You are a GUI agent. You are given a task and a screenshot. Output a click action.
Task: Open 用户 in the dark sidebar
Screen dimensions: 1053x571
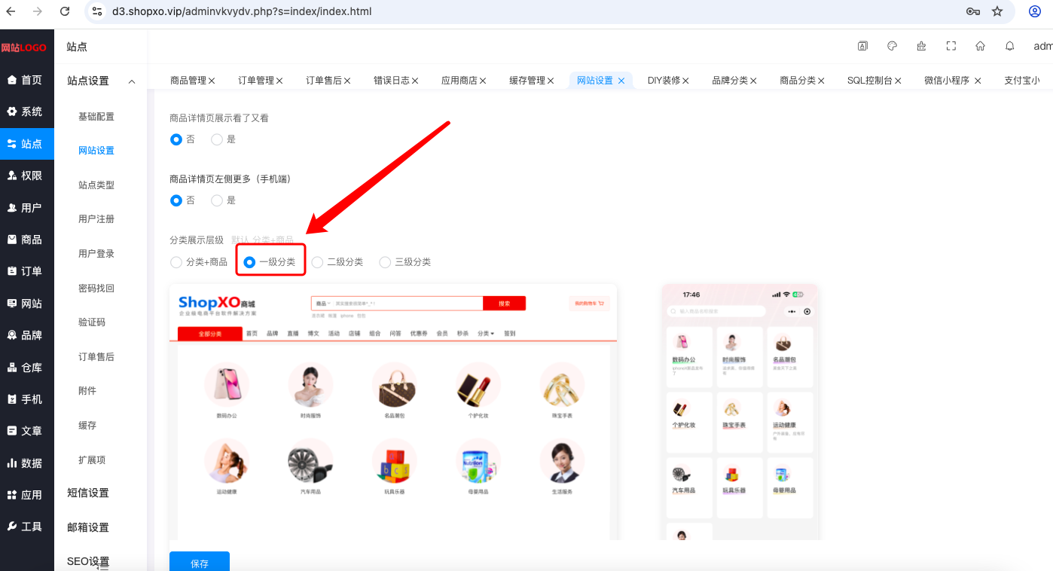27,208
